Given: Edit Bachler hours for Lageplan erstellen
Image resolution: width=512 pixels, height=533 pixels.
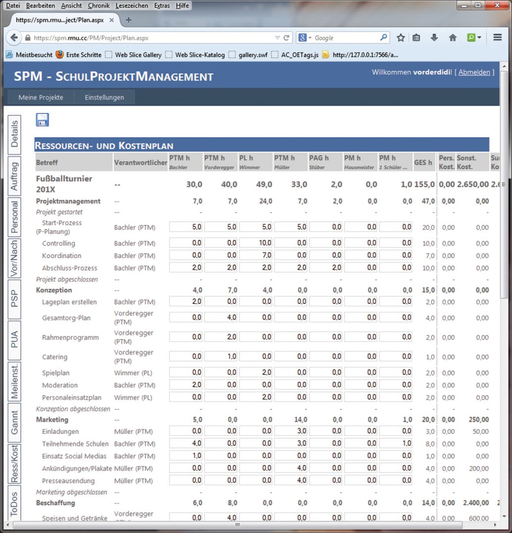Looking at the screenshot, I should 185,301.
